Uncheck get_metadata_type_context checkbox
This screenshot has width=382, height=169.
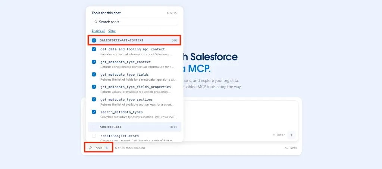point(94,62)
